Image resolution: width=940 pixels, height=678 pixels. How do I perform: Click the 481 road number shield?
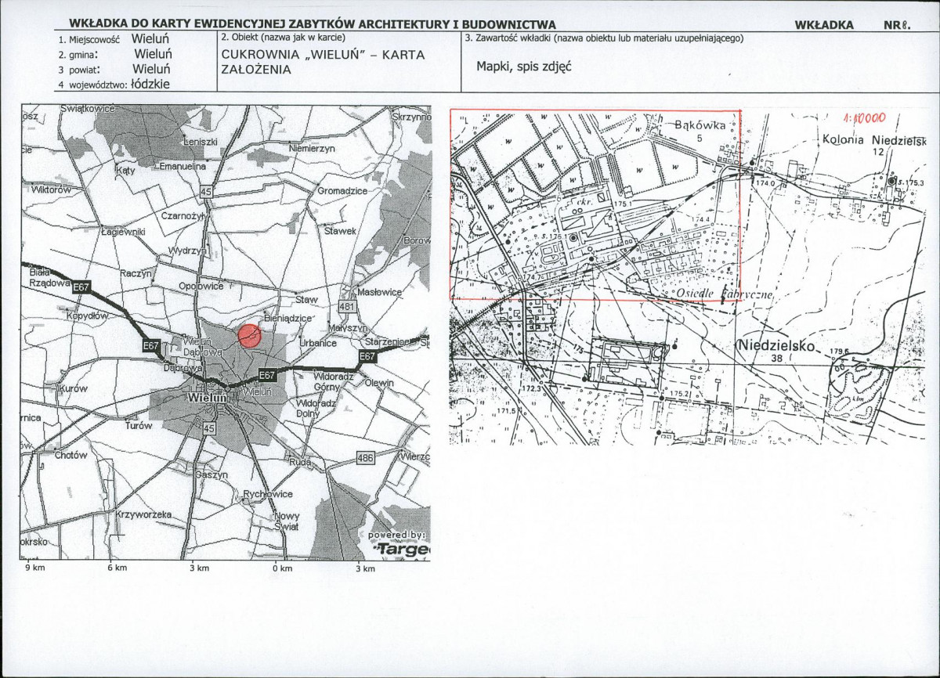pyautogui.click(x=348, y=305)
